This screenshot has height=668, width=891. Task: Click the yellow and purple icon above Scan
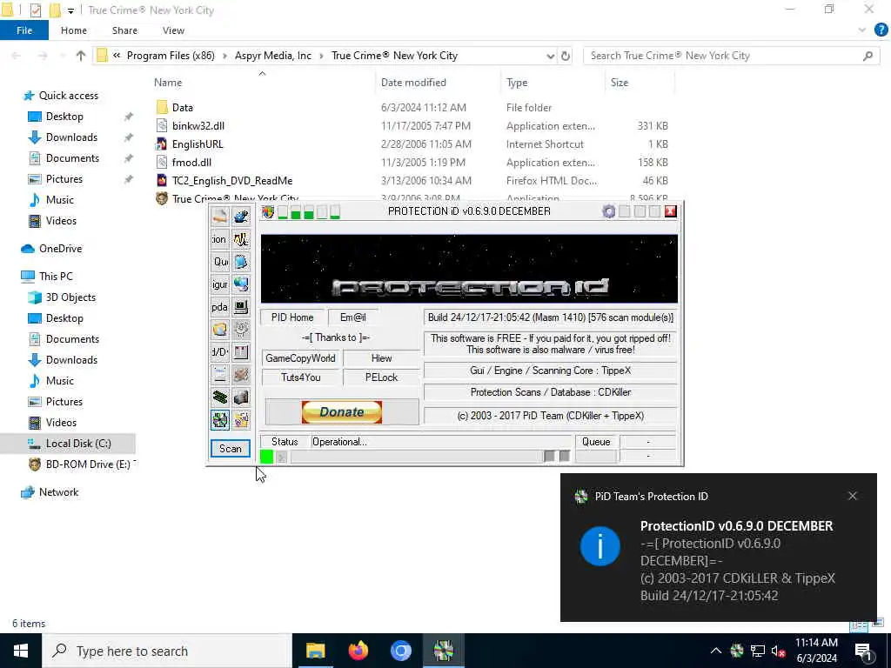[241, 420]
